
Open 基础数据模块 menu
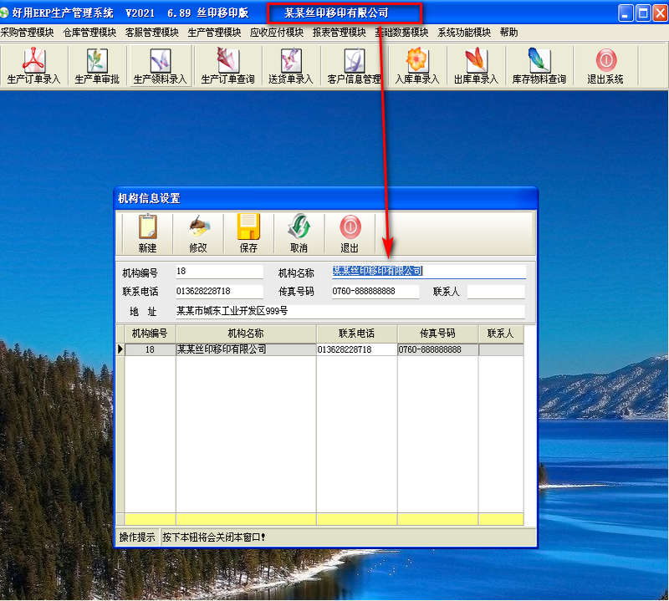point(401,33)
